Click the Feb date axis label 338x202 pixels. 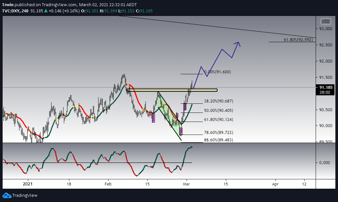108,184
